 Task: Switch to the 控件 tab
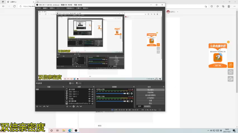point(140,106)
